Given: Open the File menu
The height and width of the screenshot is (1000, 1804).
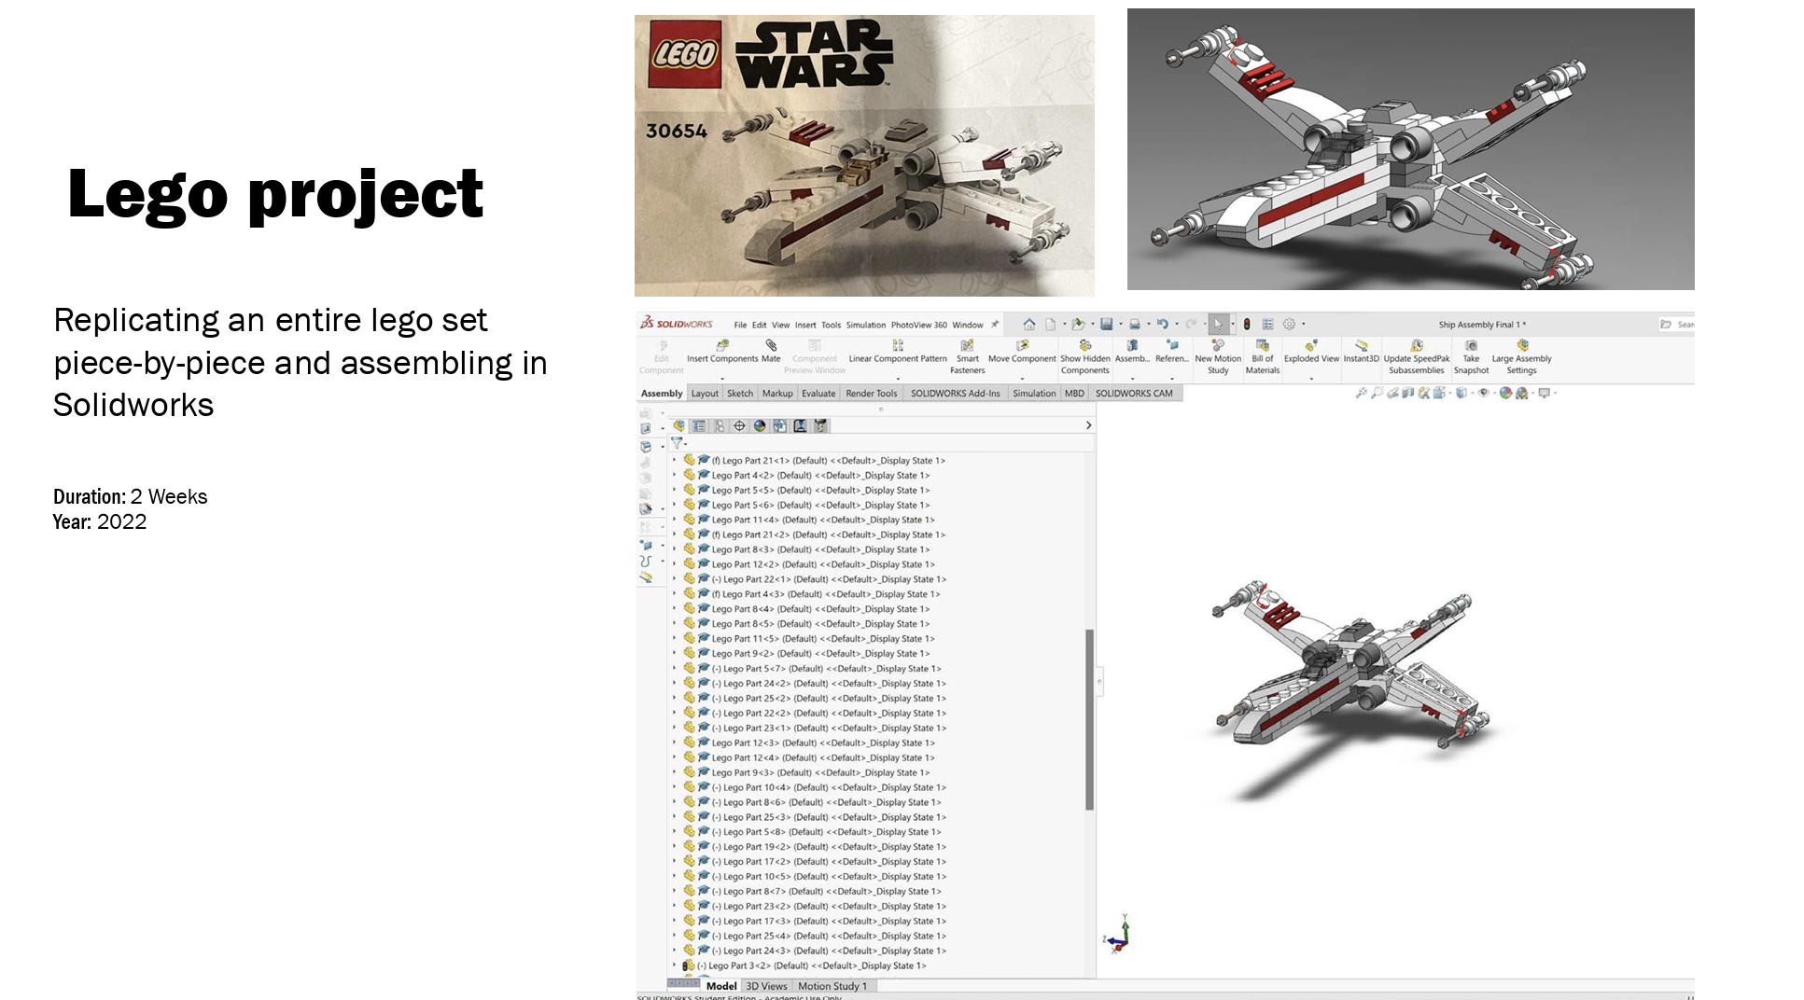Looking at the screenshot, I should point(740,326).
